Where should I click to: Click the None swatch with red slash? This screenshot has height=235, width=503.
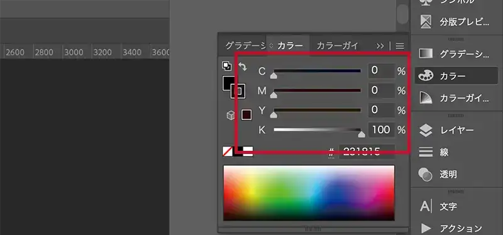click(x=228, y=151)
